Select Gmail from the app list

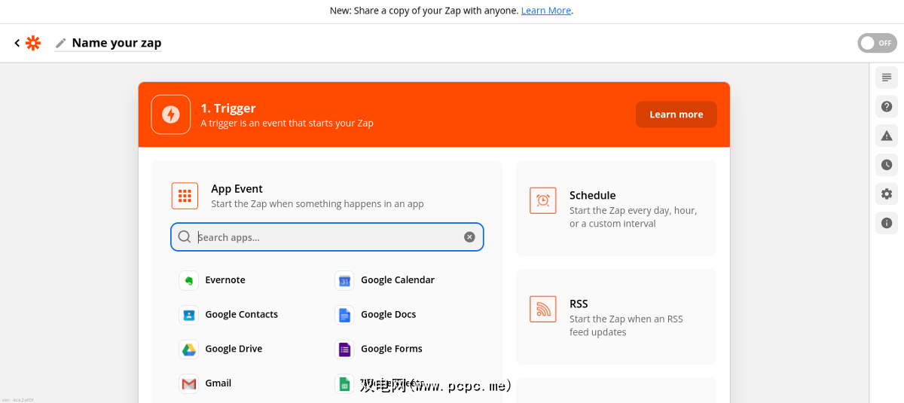click(x=217, y=383)
